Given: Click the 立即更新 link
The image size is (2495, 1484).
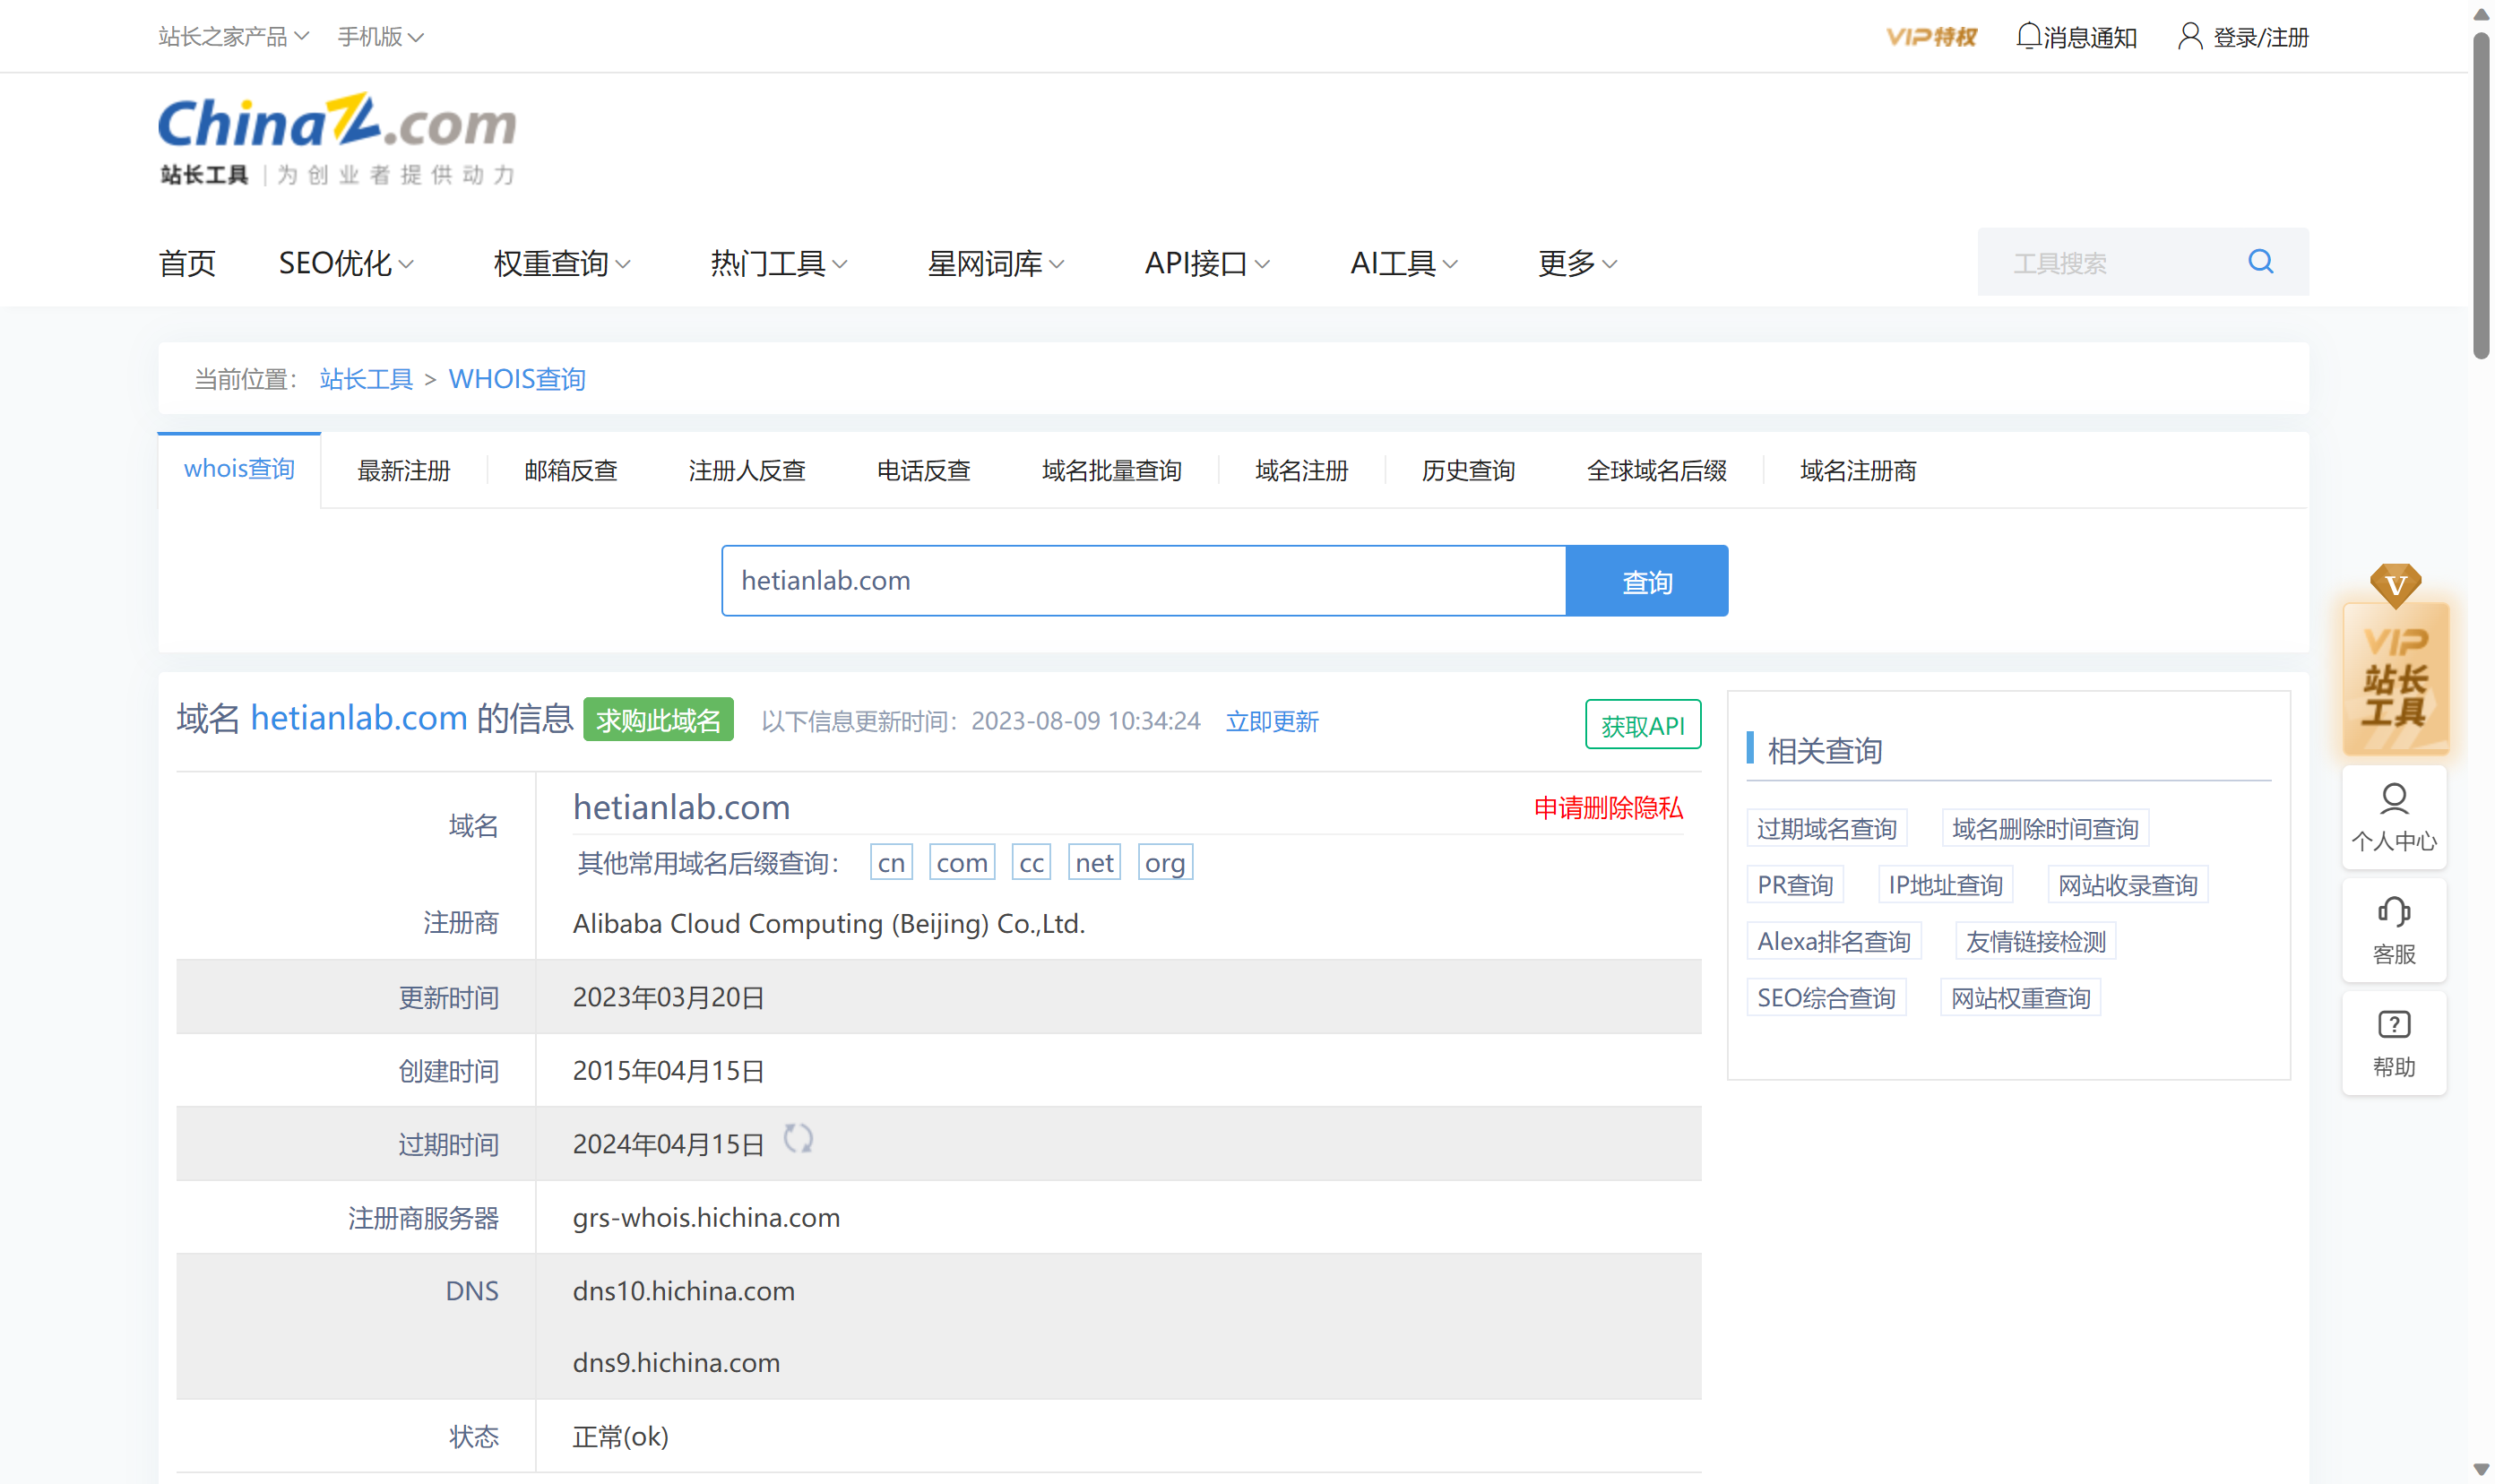Looking at the screenshot, I should [1272, 722].
